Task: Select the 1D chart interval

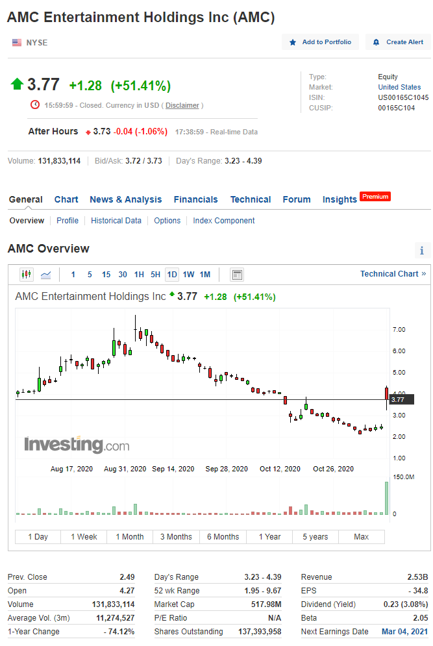Action: coord(172,275)
